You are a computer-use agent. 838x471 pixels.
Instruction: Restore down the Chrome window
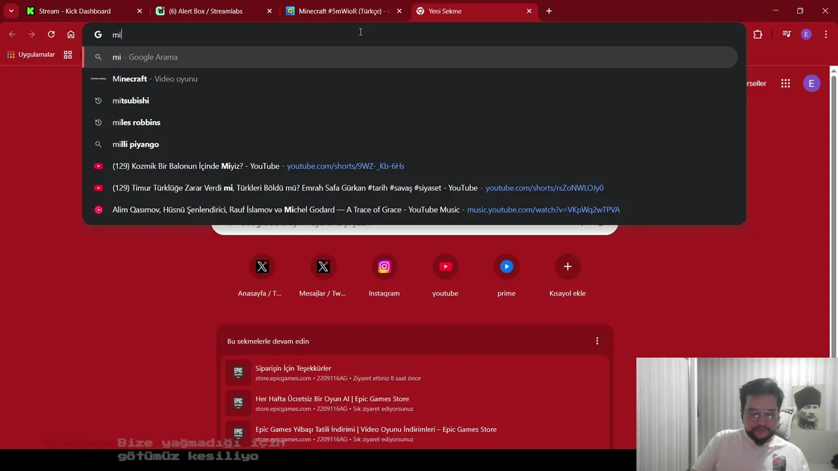(x=800, y=11)
